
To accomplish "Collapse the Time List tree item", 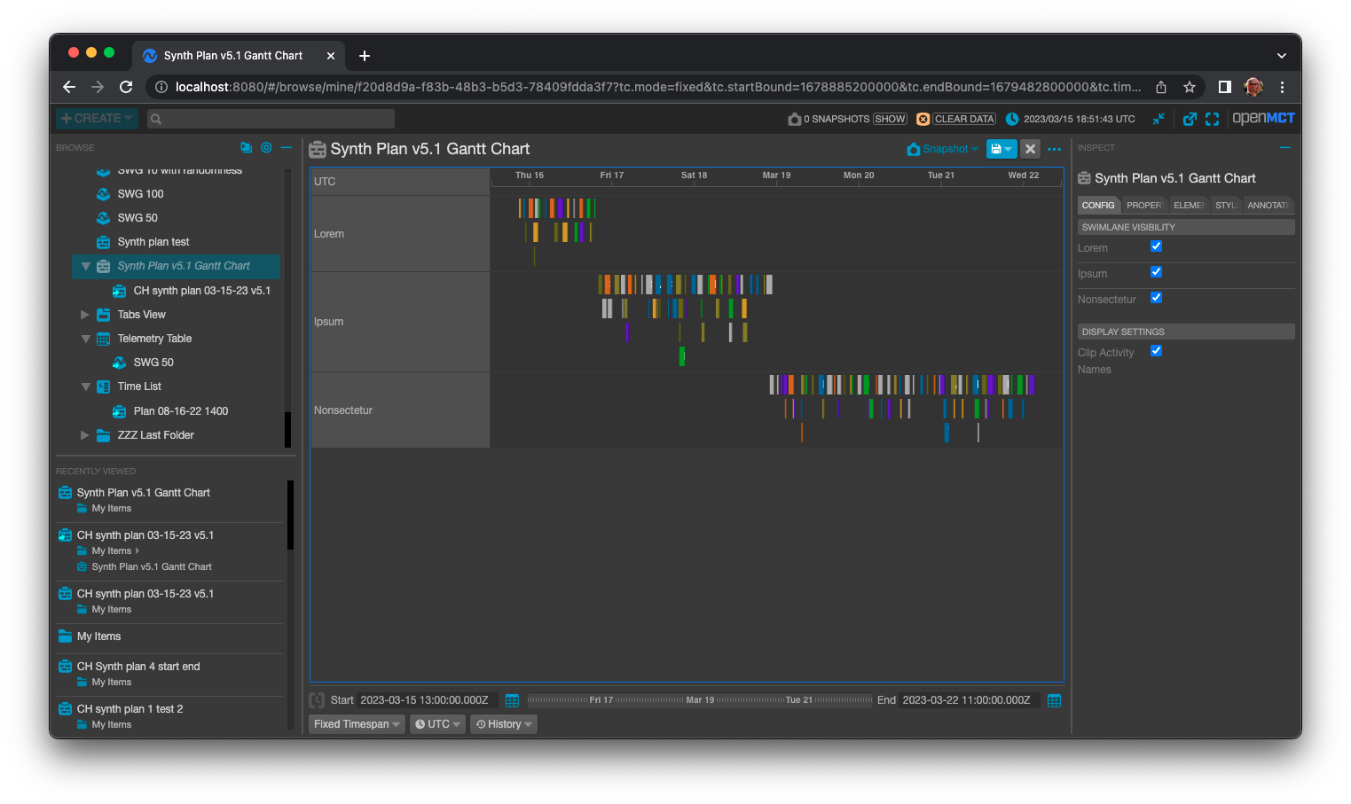I will tap(84, 386).
